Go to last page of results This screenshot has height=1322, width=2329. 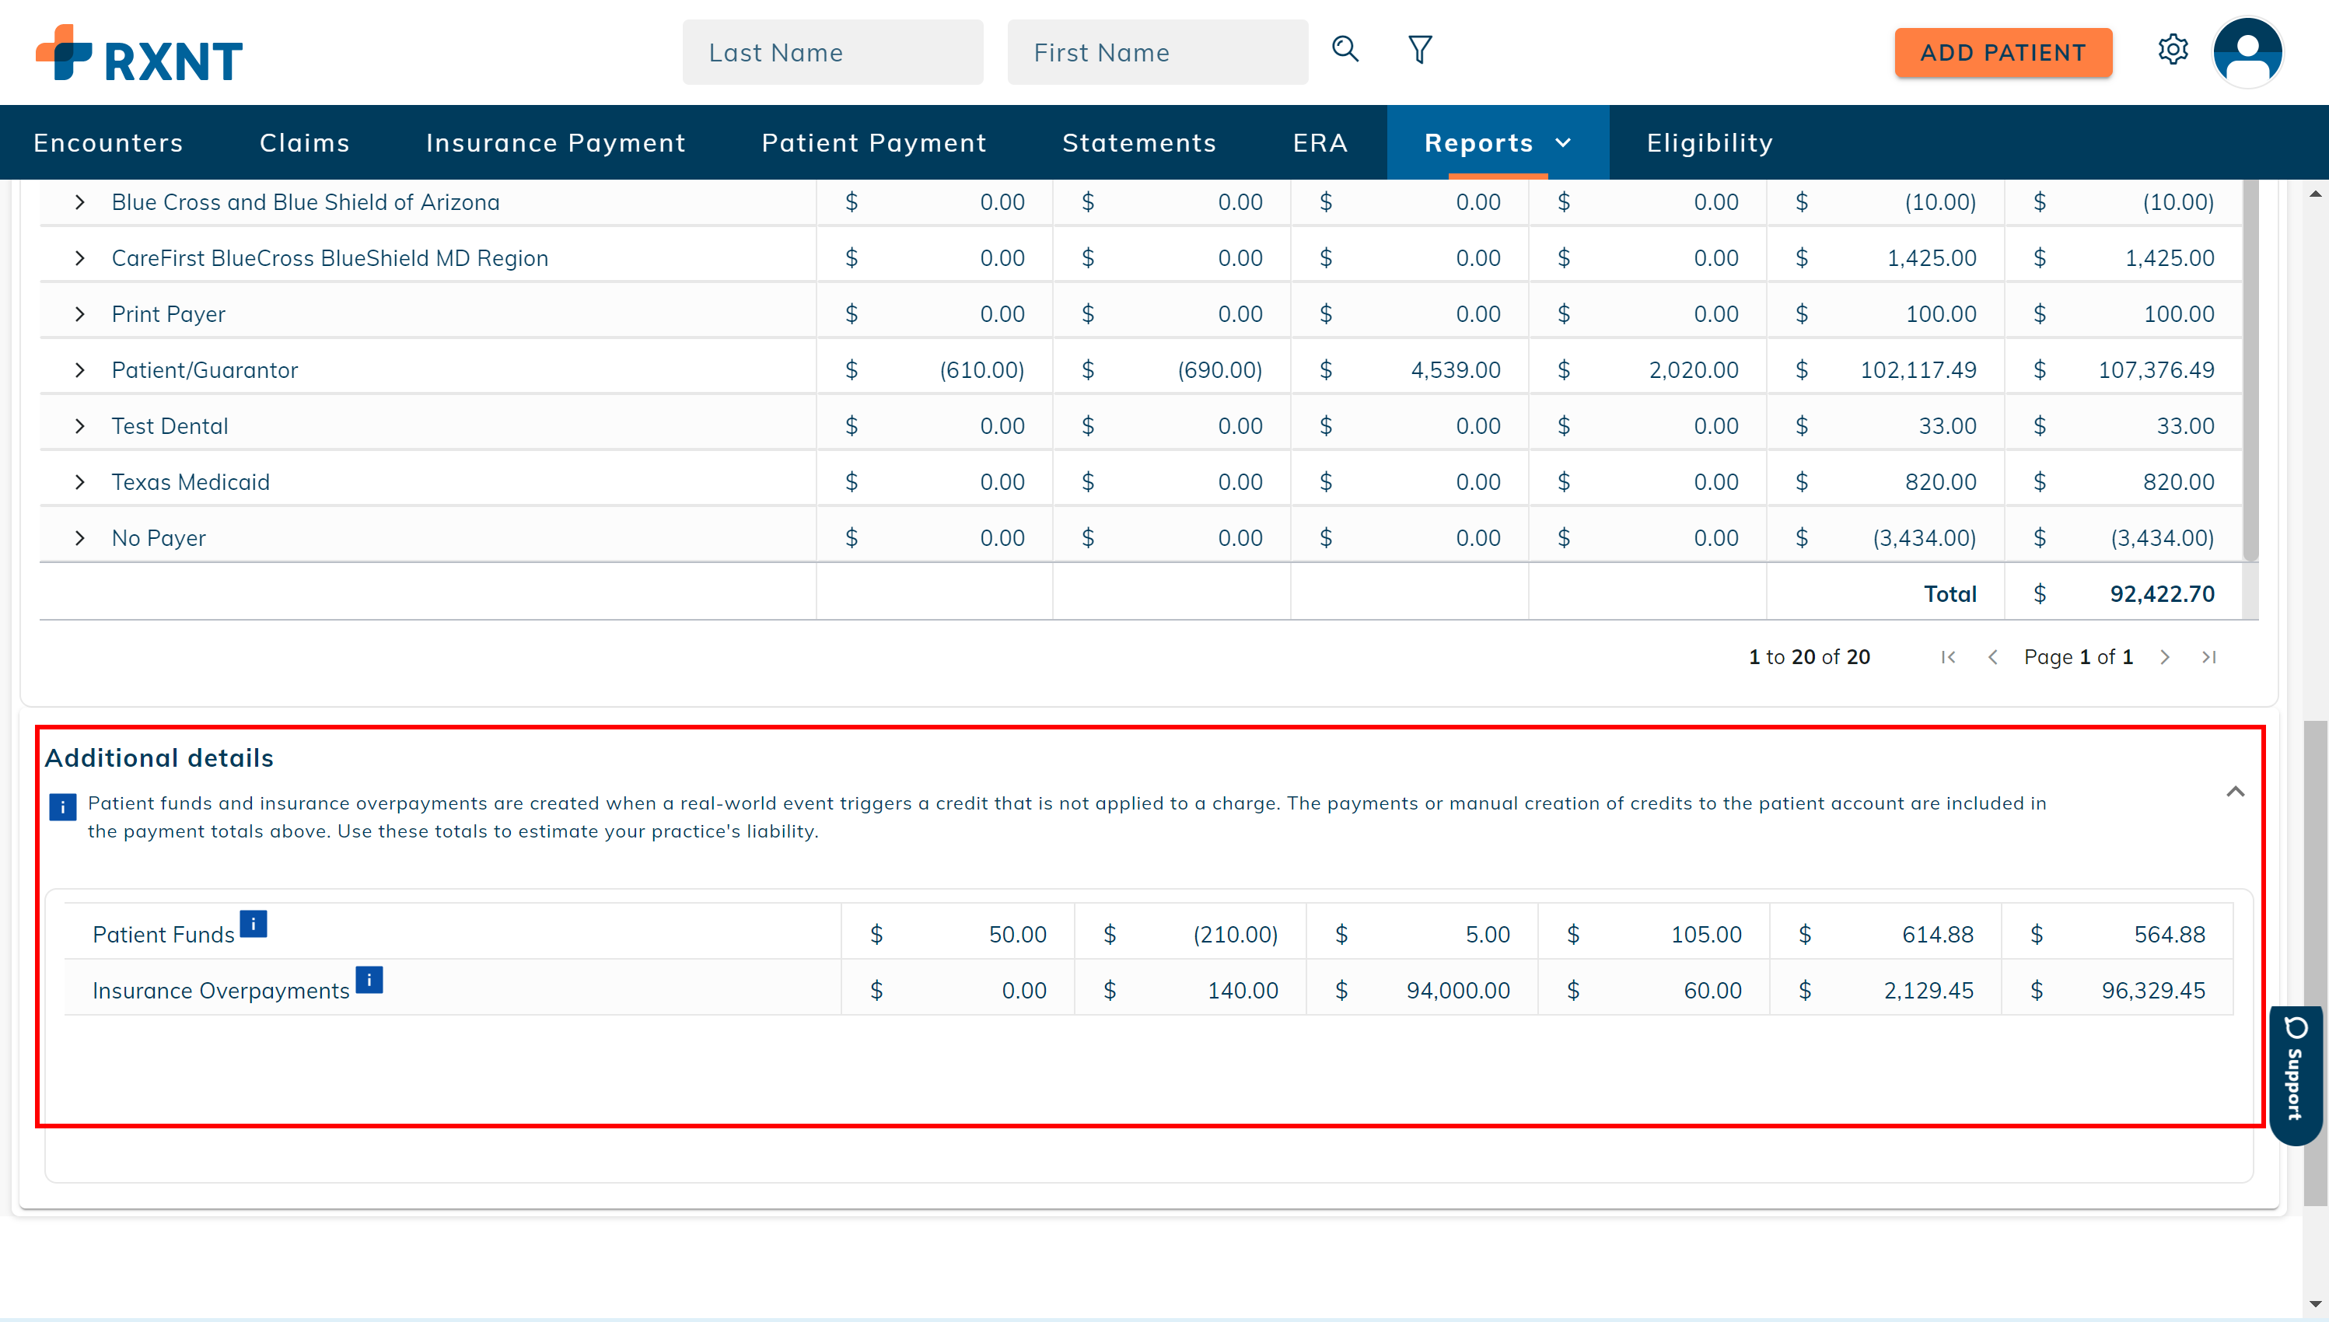(2209, 656)
